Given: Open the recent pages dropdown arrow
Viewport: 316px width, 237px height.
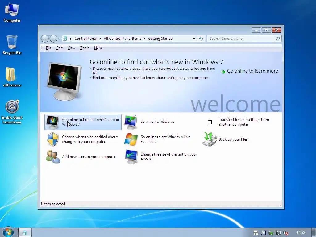Looking at the screenshot, I should 60,39.
